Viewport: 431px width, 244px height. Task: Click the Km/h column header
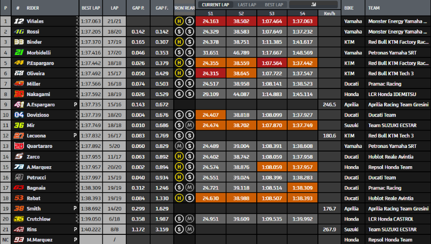pyautogui.click(x=329, y=13)
